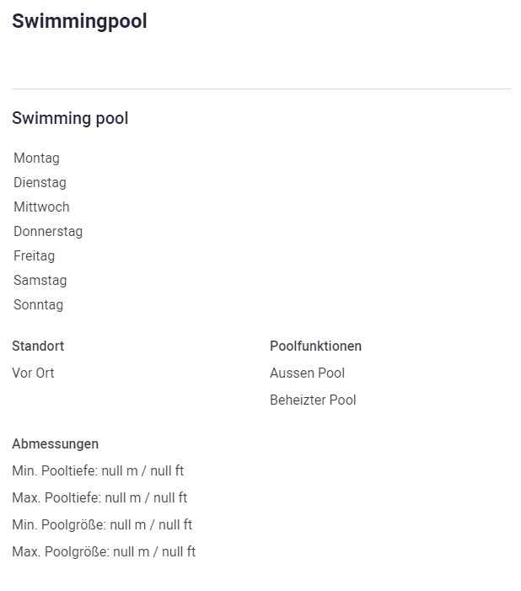Click the Poolfunktionen heading
The height and width of the screenshot is (591, 521).
click(315, 347)
